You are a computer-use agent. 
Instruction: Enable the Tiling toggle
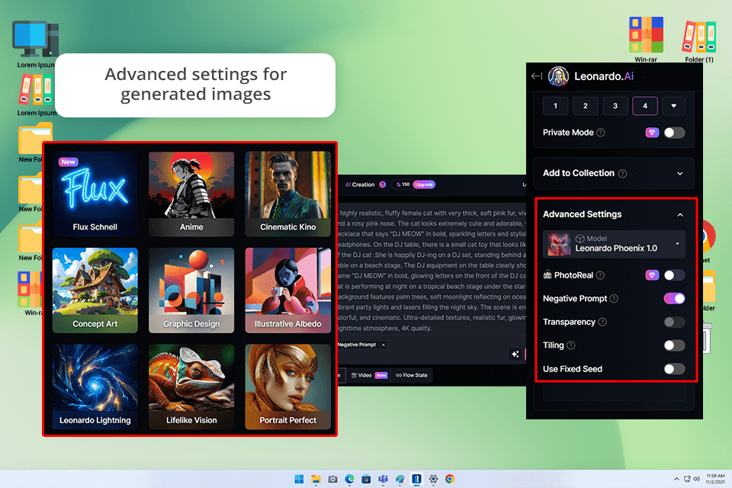tap(674, 345)
